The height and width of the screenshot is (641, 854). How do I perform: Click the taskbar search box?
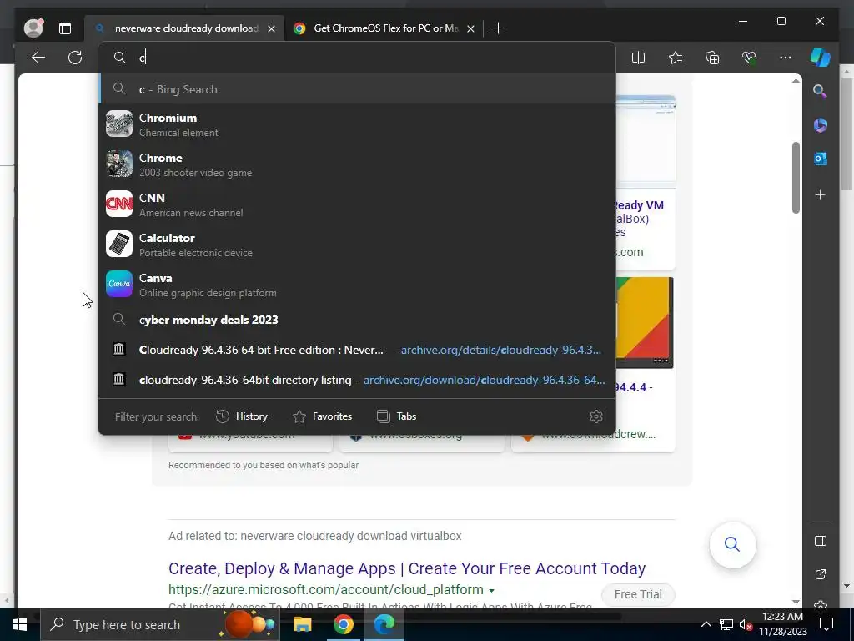click(161, 624)
